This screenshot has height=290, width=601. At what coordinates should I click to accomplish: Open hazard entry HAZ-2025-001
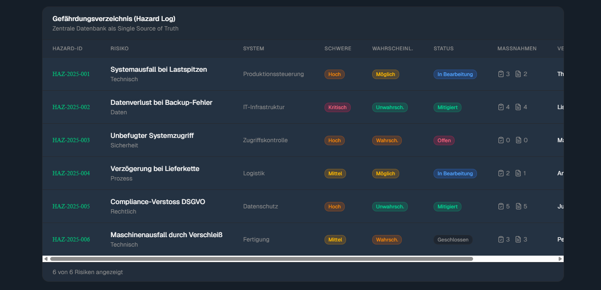coord(71,73)
